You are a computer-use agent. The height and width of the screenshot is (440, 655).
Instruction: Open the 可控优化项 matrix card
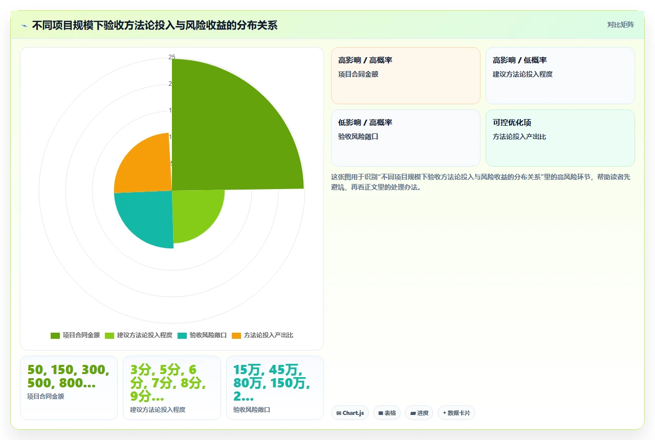pos(560,138)
